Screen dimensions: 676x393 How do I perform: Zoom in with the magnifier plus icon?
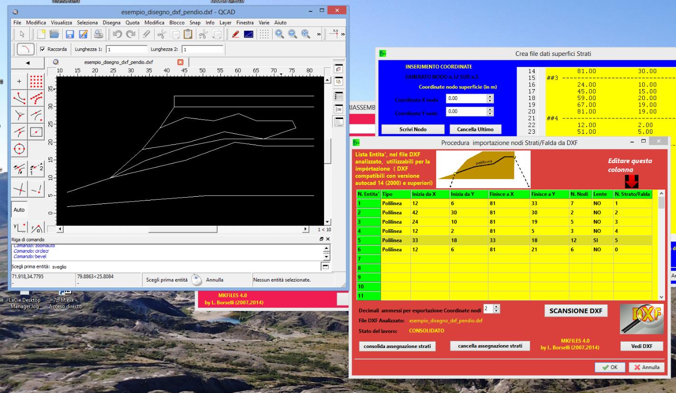pyautogui.click(x=279, y=35)
